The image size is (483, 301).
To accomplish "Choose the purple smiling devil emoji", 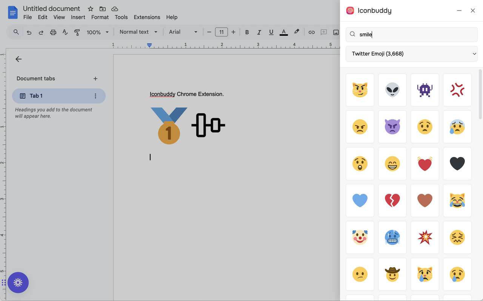I will point(392,127).
